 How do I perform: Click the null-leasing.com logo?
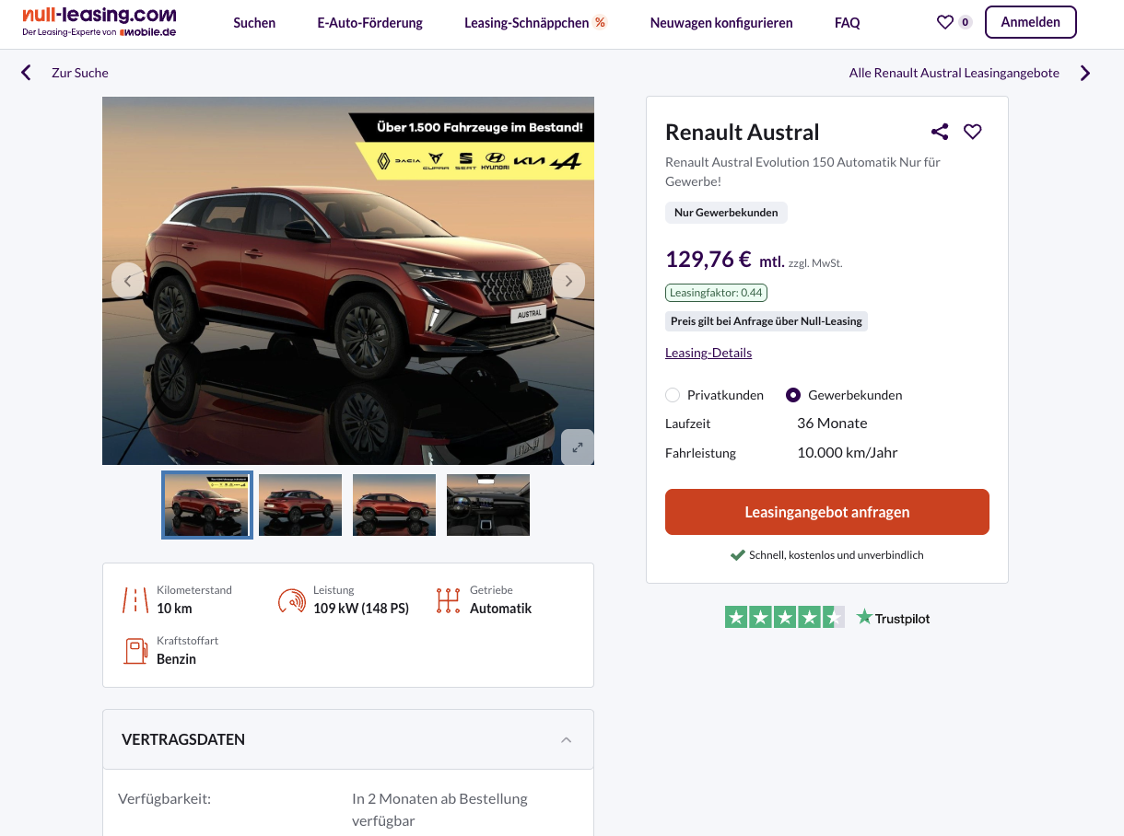click(100, 22)
